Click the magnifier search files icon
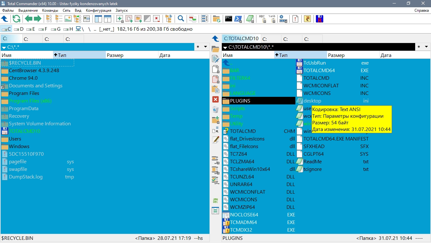The image size is (431, 243). coord(181,19)
